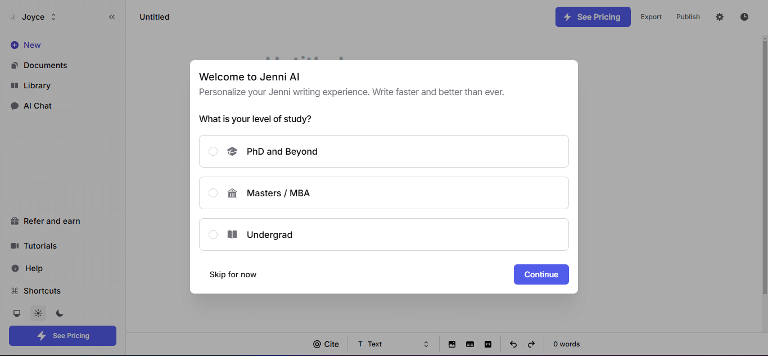Click the graduation cap icon

(232, 151)
